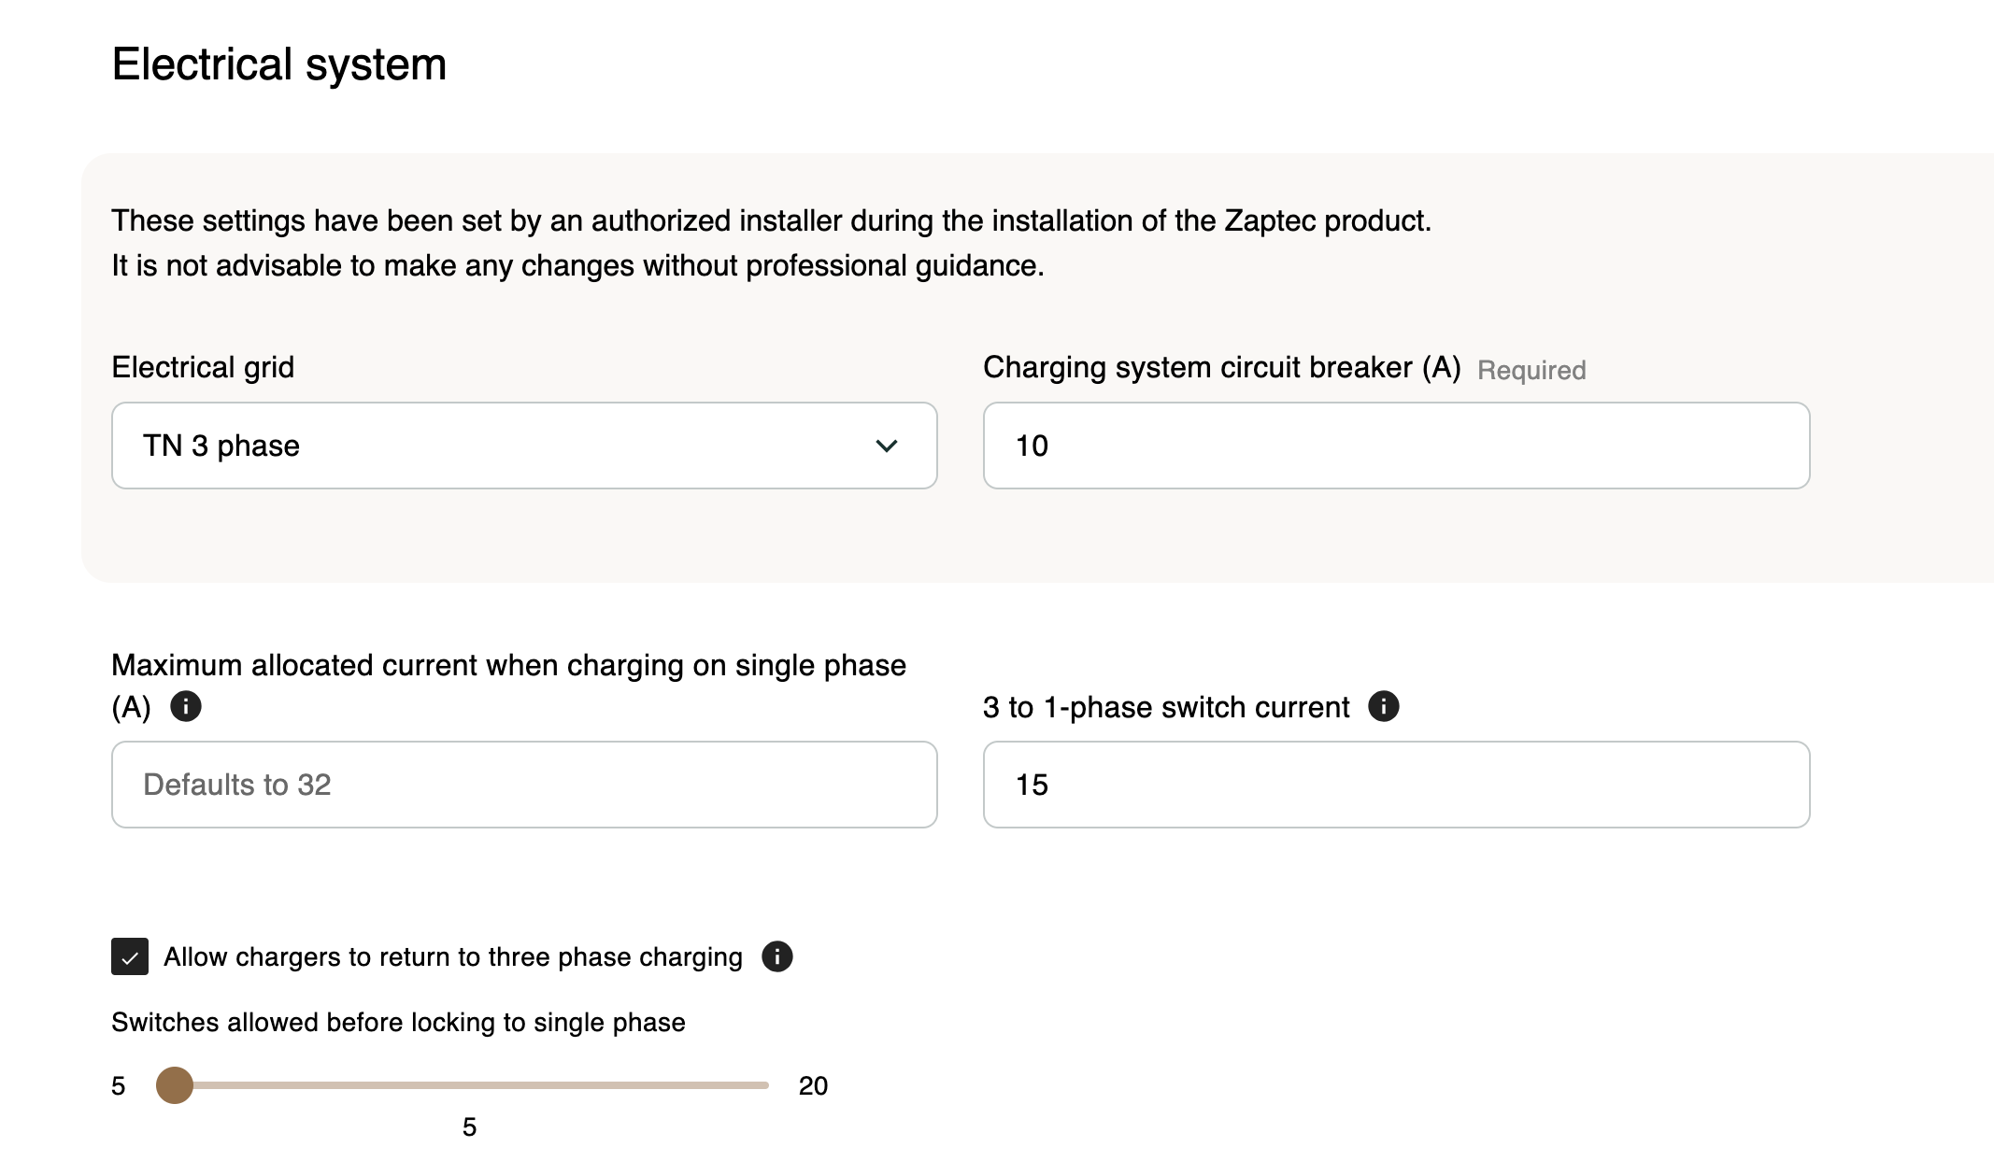This screenshot has height=1175, width=1994.
Task: Click info icon beside 3 to 1-phase switch current
Action: coord(1383,706)
